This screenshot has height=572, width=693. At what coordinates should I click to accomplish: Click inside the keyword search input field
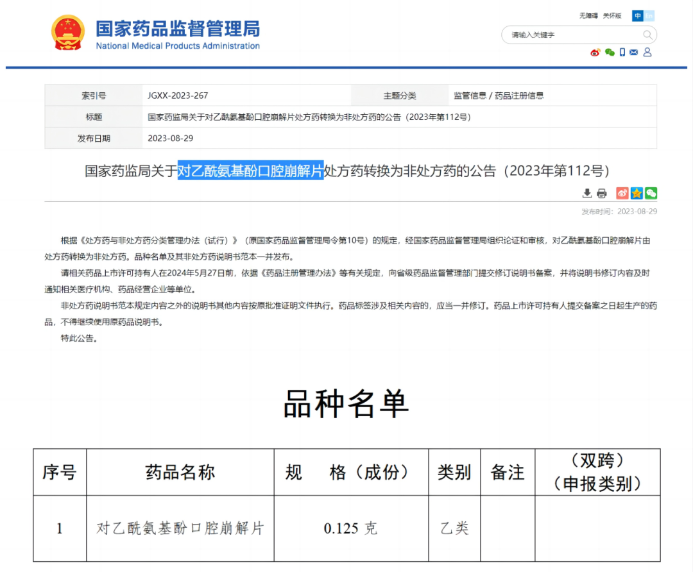(565, 35)
